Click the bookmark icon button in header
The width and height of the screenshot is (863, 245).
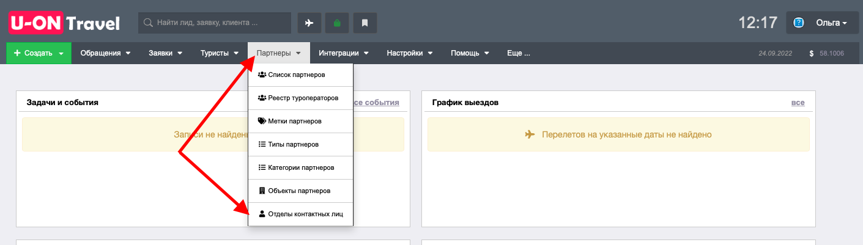[365, 23]
